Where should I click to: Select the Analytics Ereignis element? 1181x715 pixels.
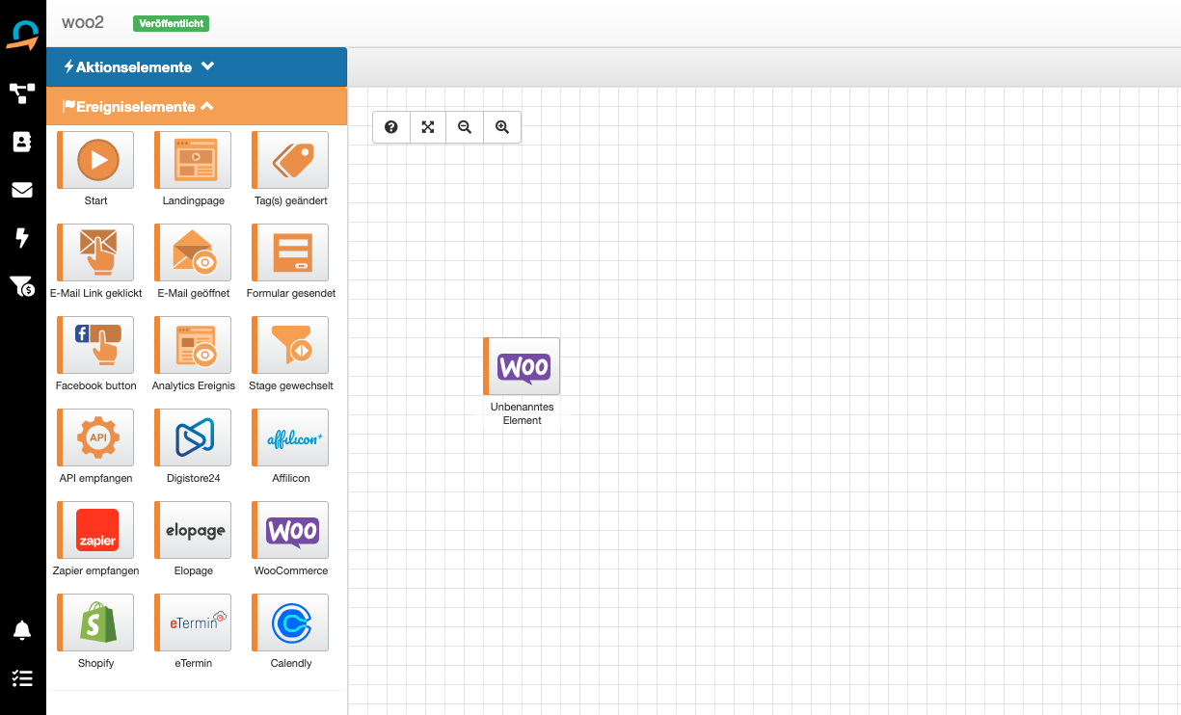pyautogui.click(x=193, y=345)
